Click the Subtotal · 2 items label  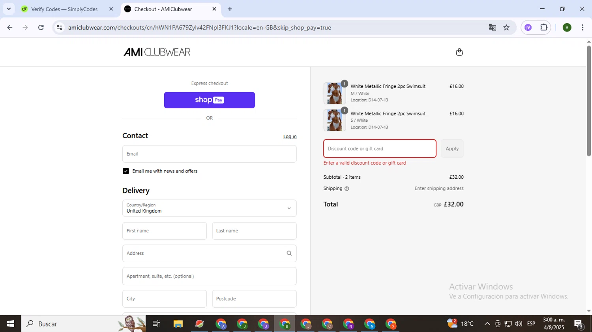click(342, 177)
